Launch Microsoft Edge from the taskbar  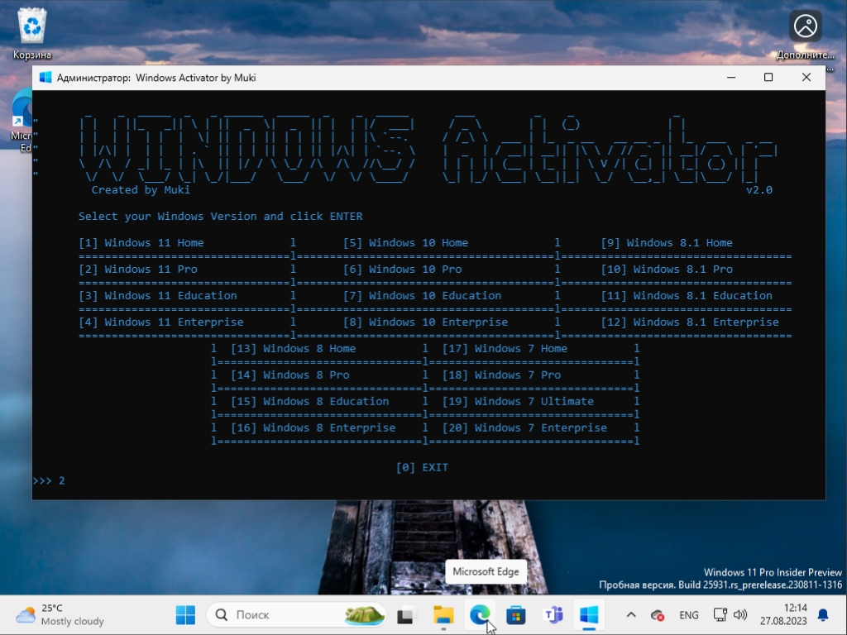point(480,614)
